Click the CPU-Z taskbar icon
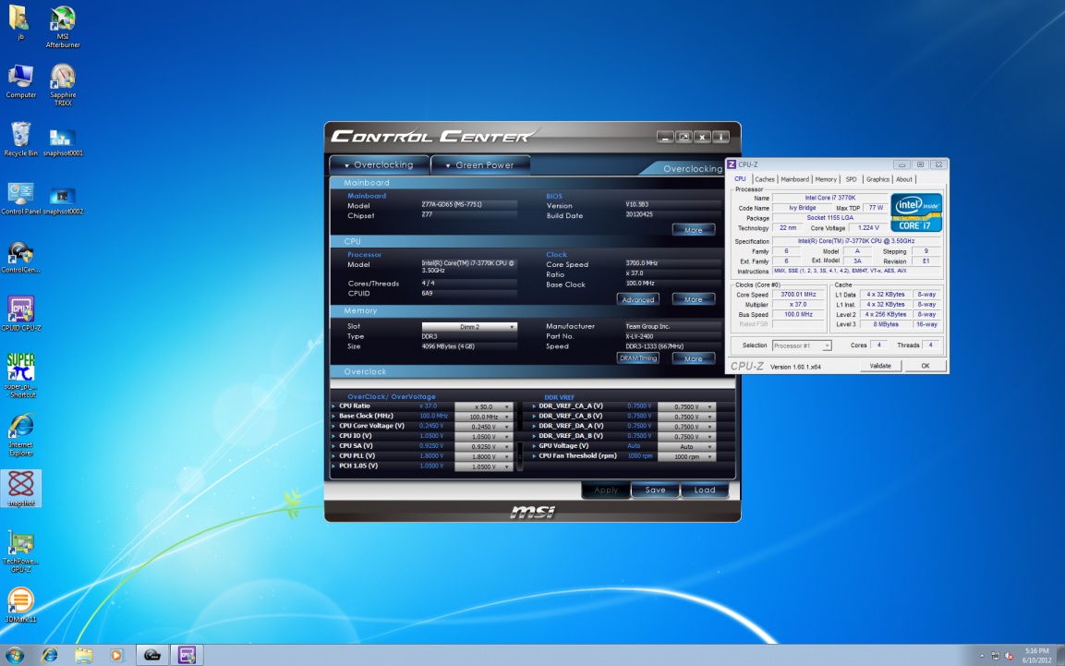The image size is (1065, 666). click(188, 655)
